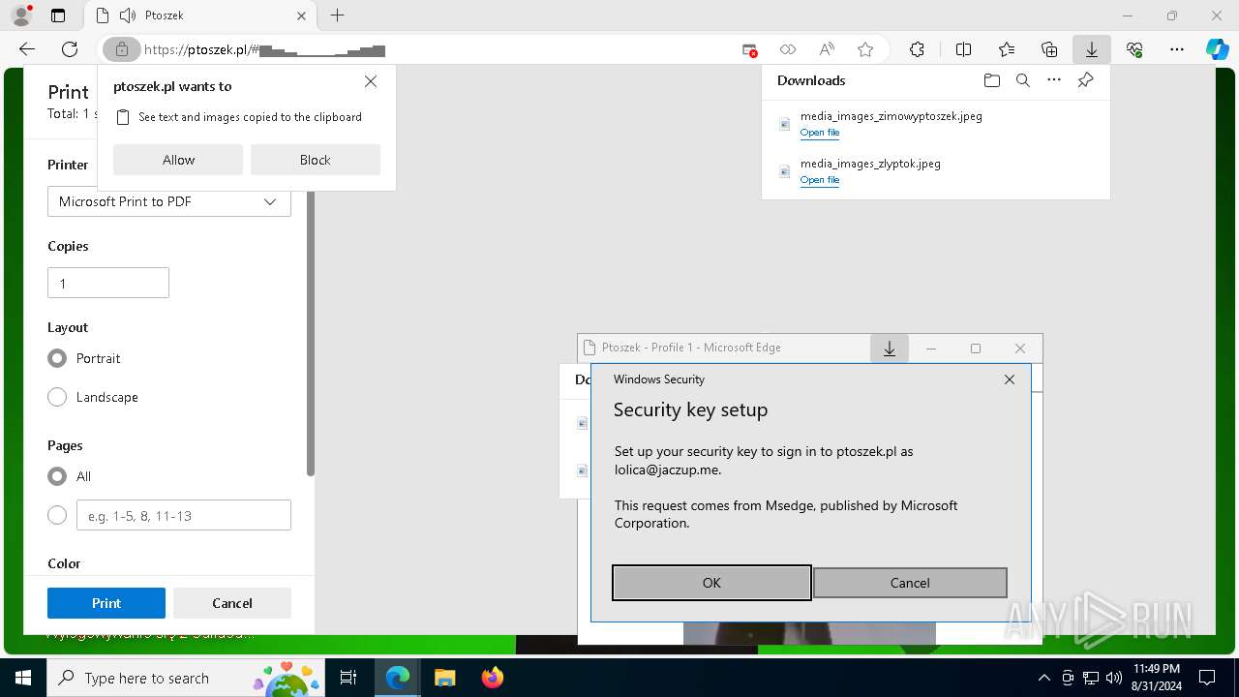Open the profile avatar icon

tap(20, 15)
